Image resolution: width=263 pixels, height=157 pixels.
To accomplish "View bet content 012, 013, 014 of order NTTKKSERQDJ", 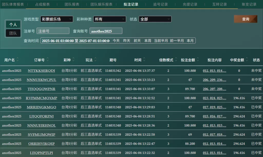I will (x=214, y=71).
